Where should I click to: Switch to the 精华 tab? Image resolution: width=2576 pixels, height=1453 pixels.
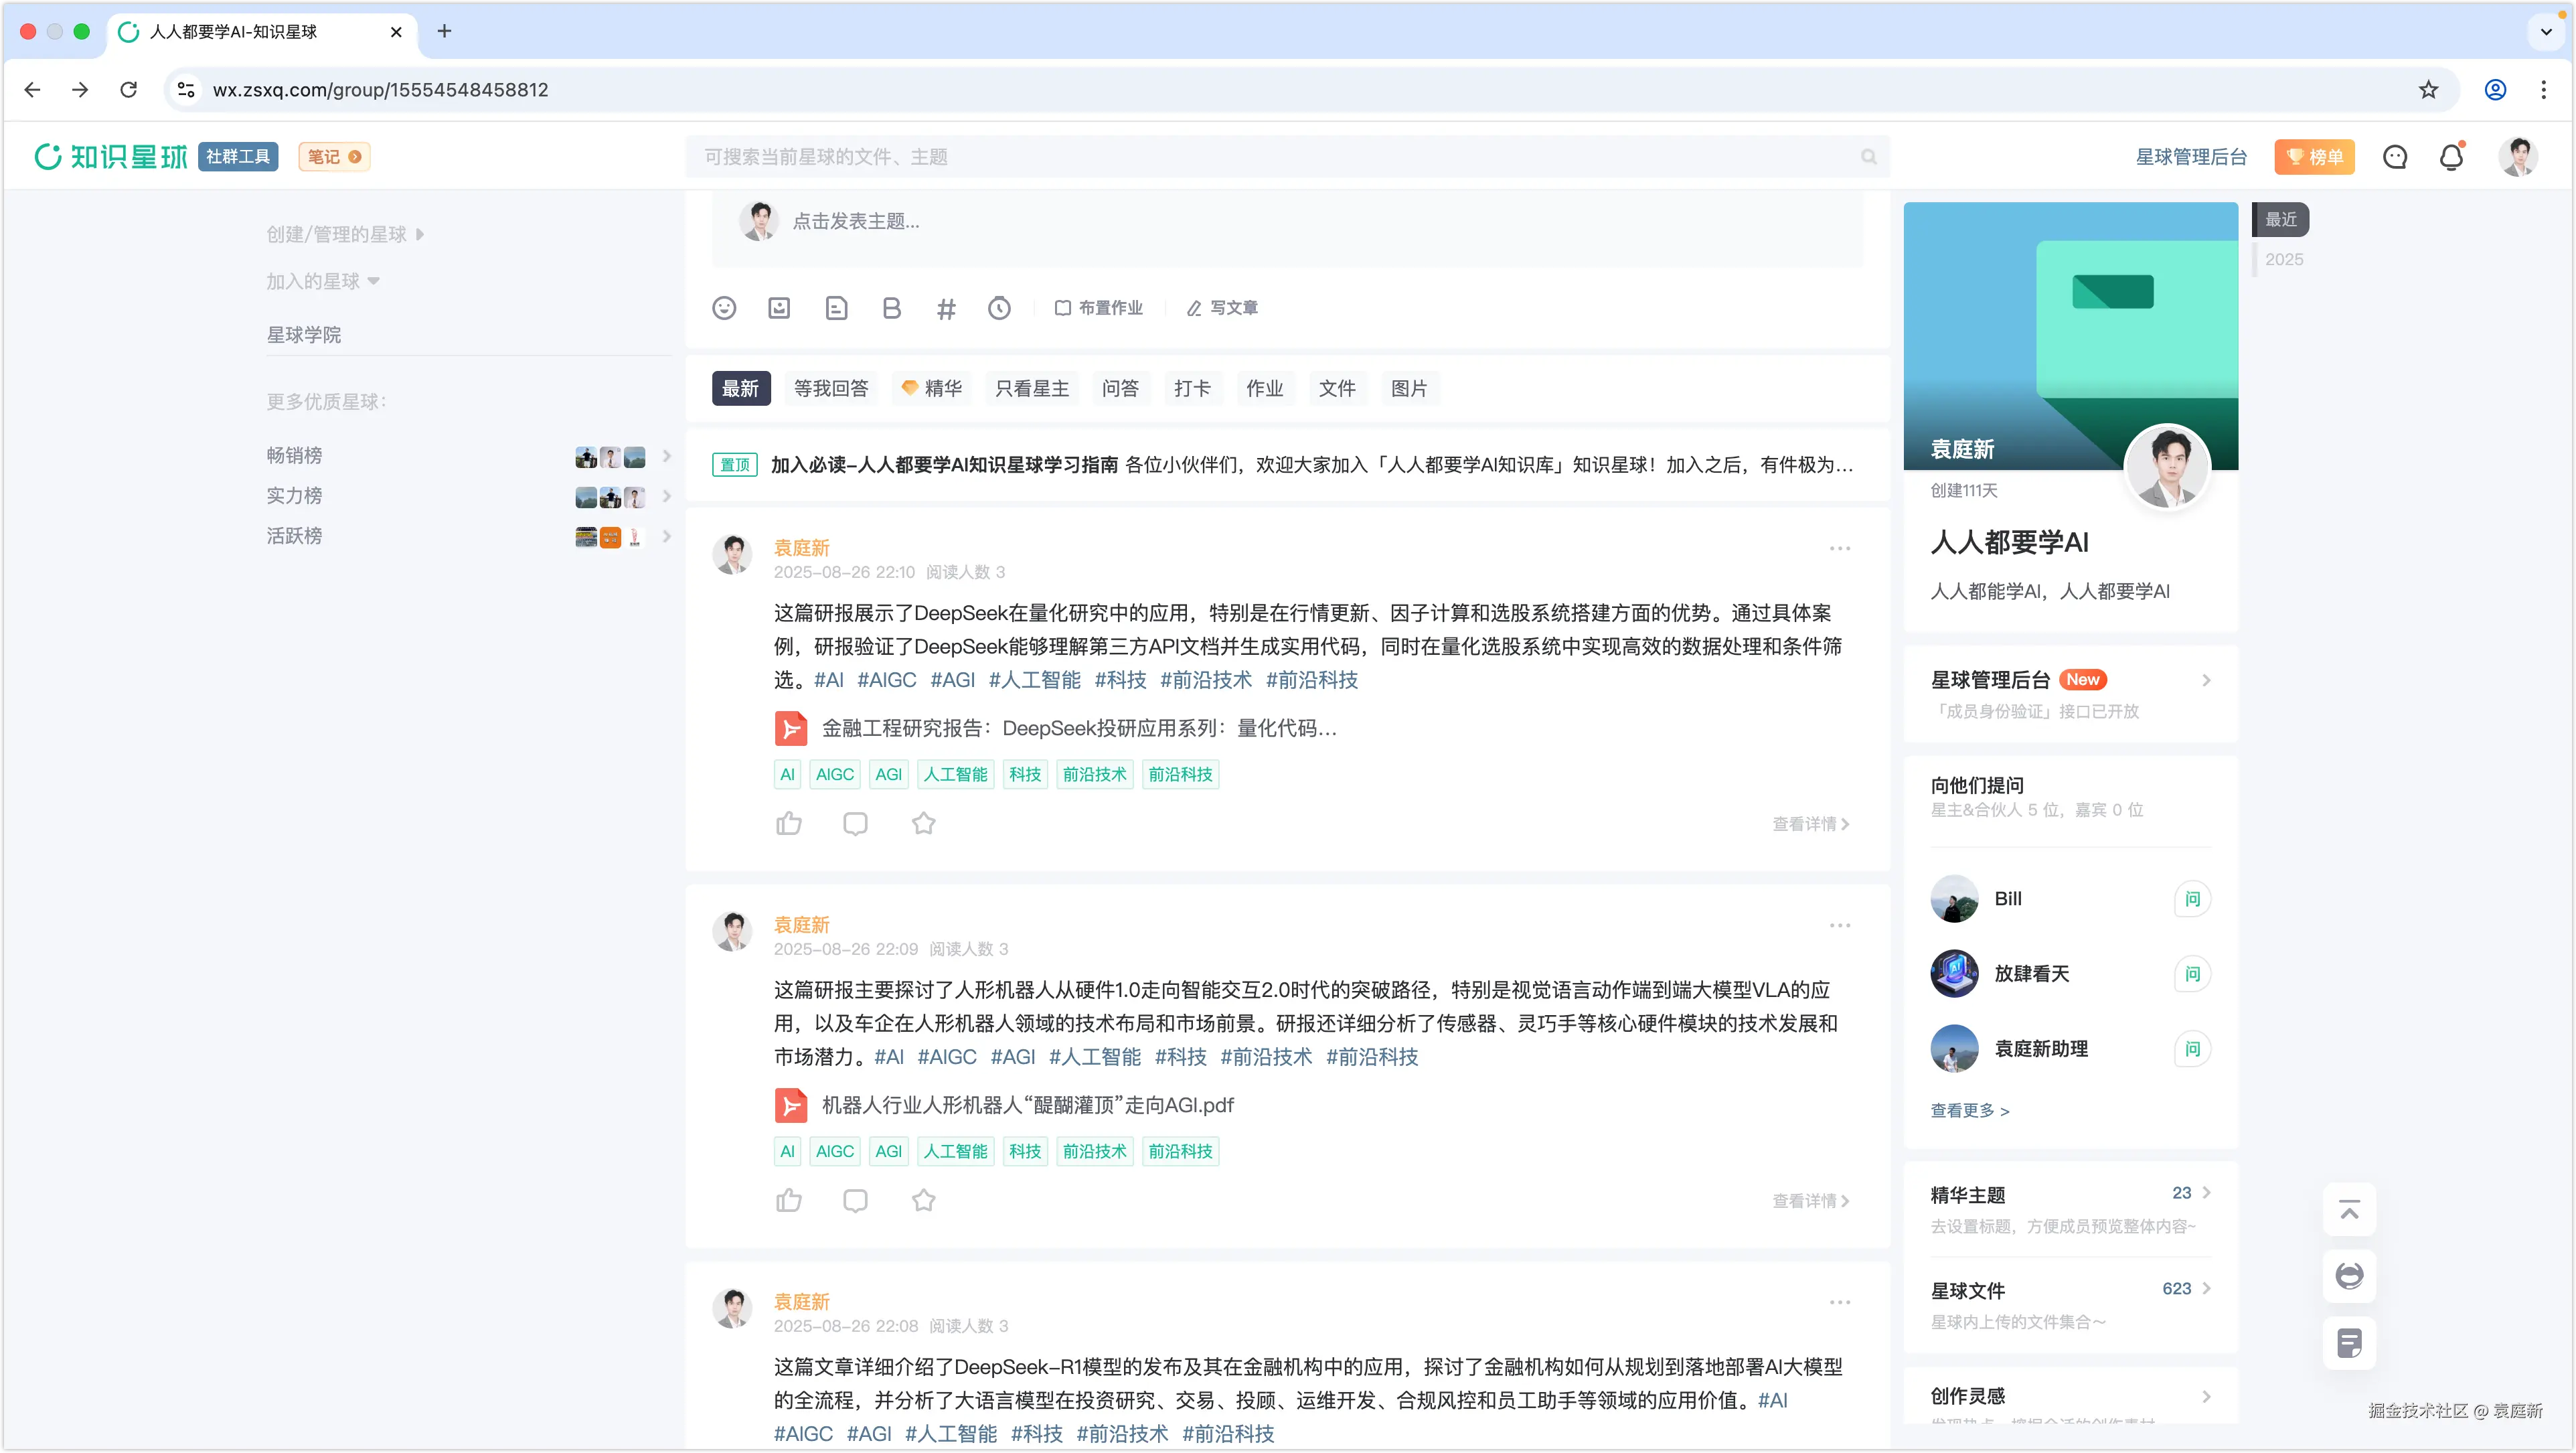pyautogui.click(x=931, y=388)
